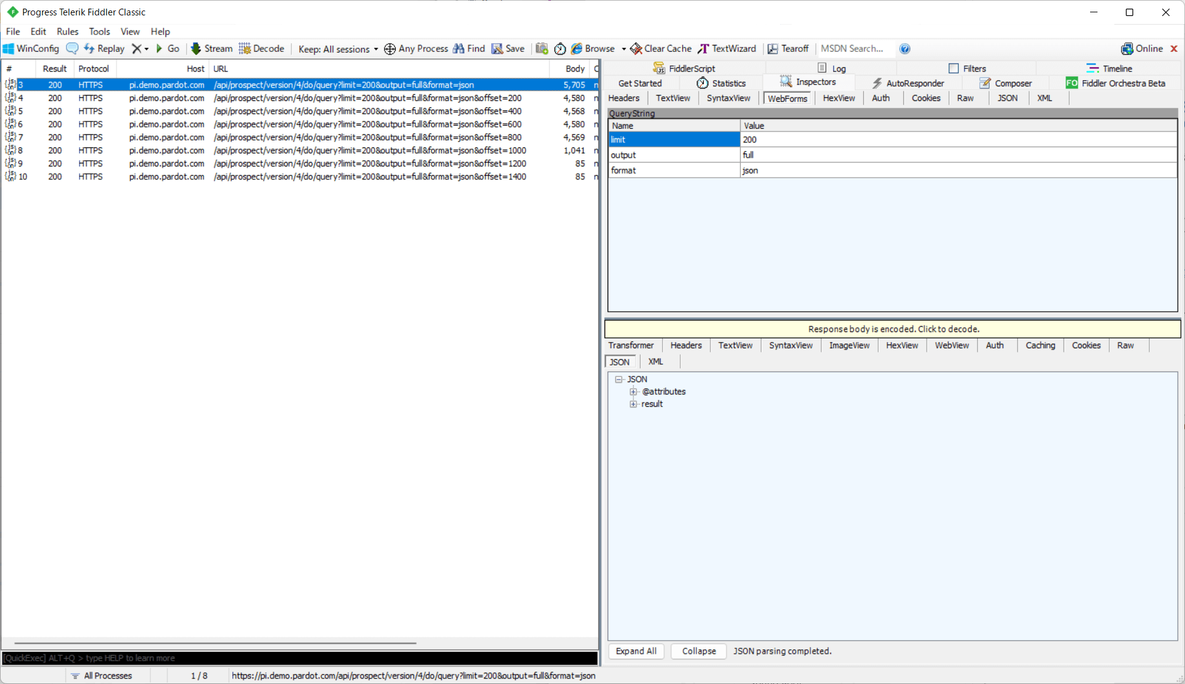Expand the @attributes JSON node
The image size is (1185, 684).
pos(633,392)
